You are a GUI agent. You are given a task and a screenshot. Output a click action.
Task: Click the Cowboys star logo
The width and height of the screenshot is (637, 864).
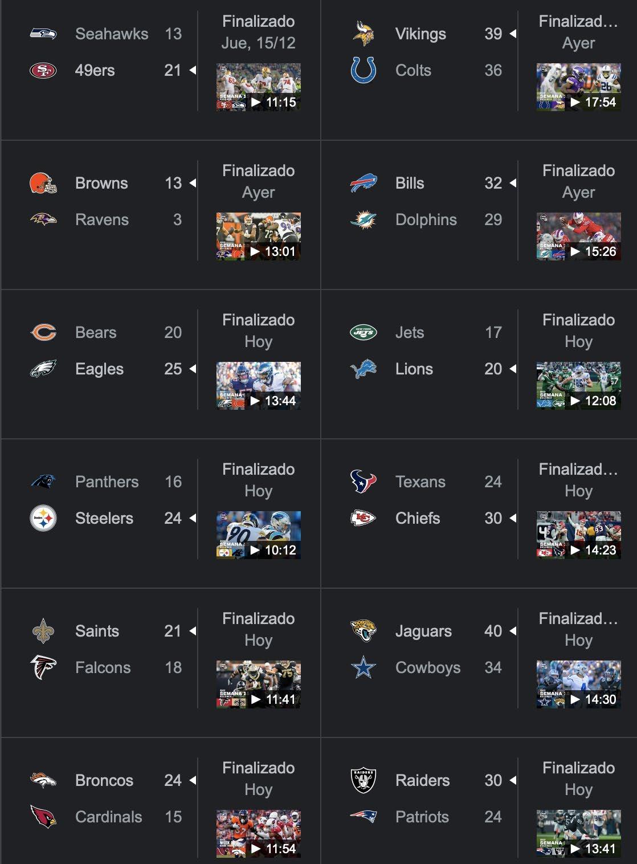(364, 667)
